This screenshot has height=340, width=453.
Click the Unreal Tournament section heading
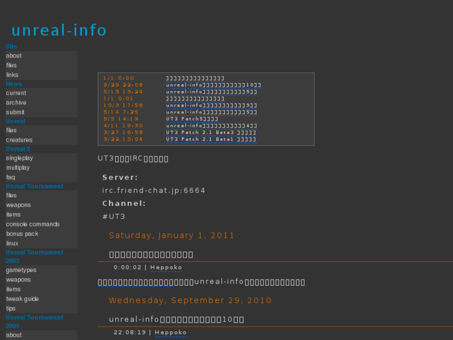point(34,187)
